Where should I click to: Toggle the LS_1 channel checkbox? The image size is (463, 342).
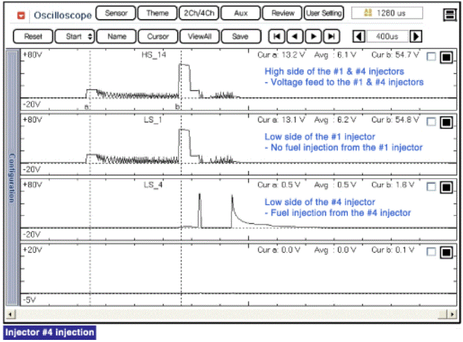[432, 122]
